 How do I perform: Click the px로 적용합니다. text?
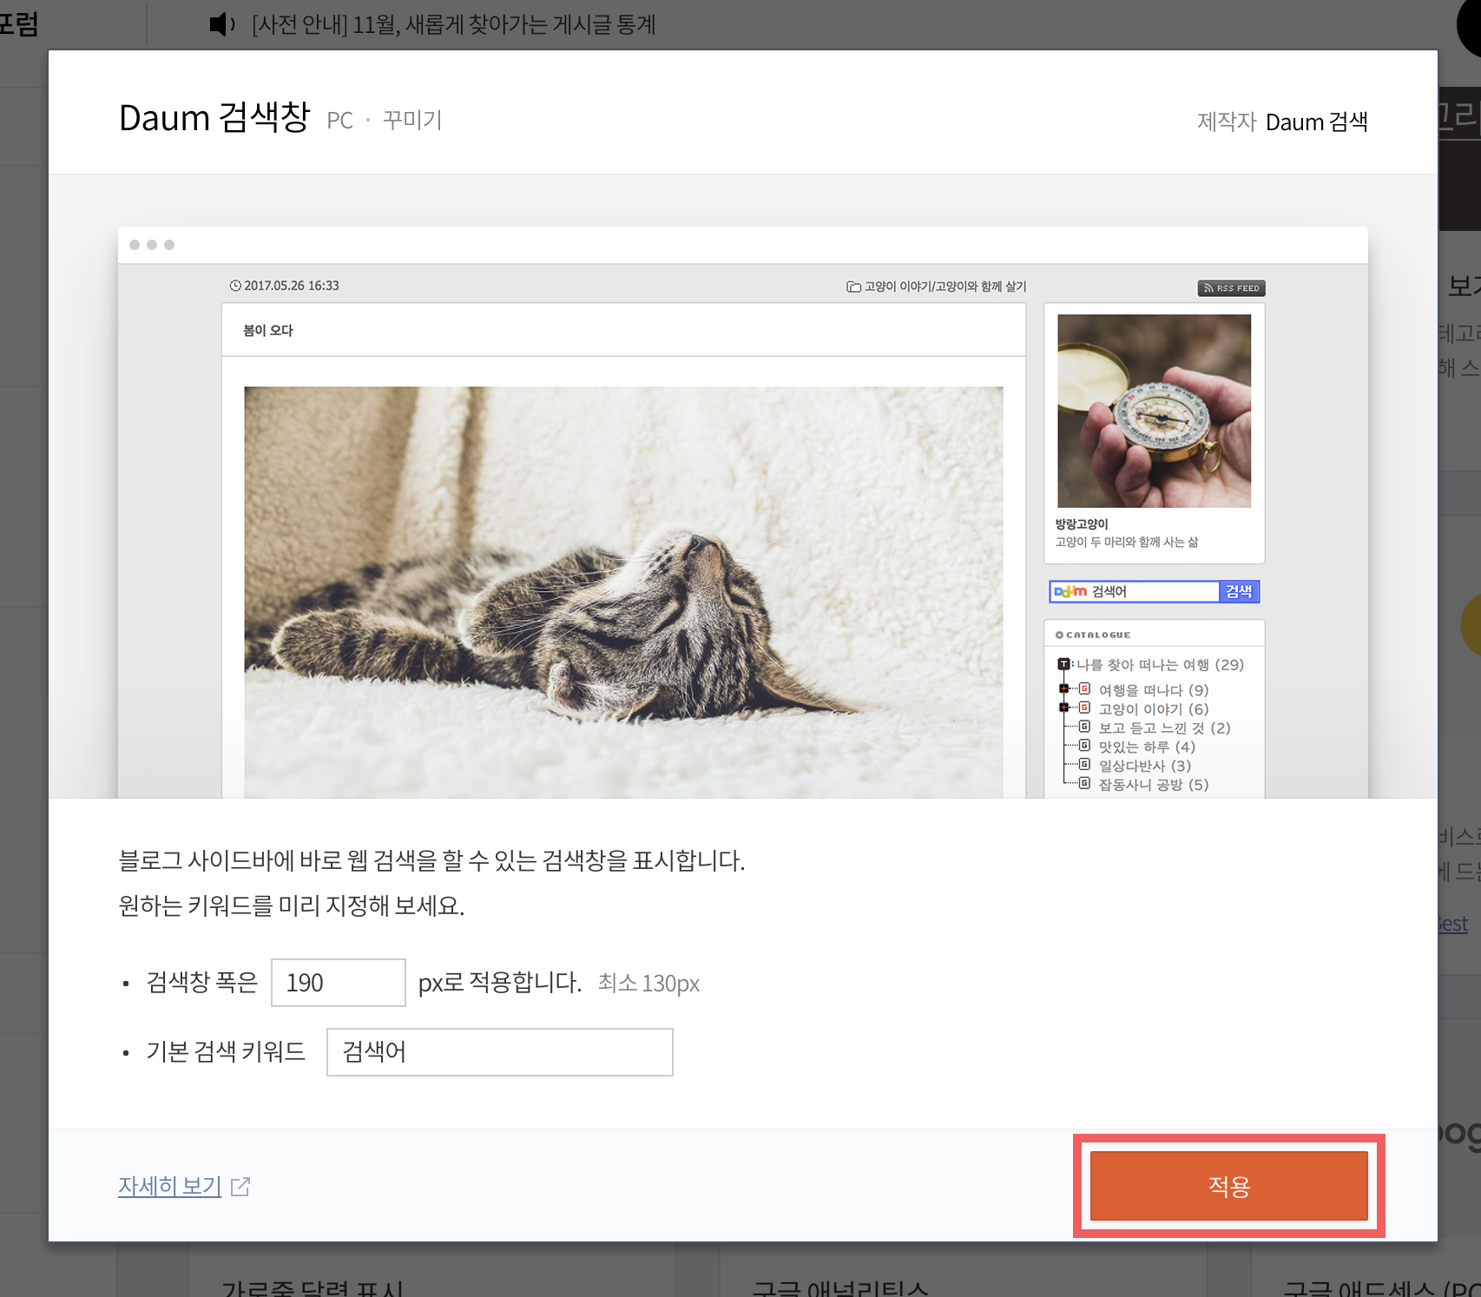click(x=500, y=983)
